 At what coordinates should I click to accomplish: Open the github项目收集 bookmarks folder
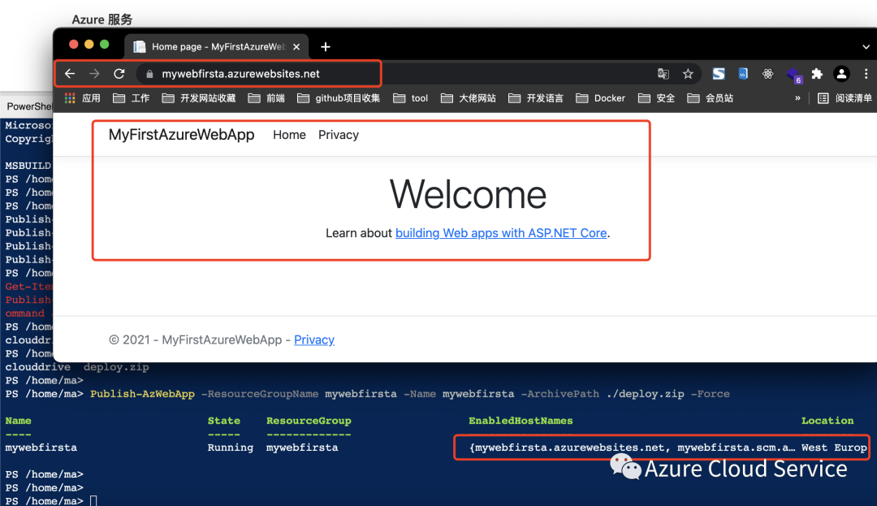pos(339,98)
